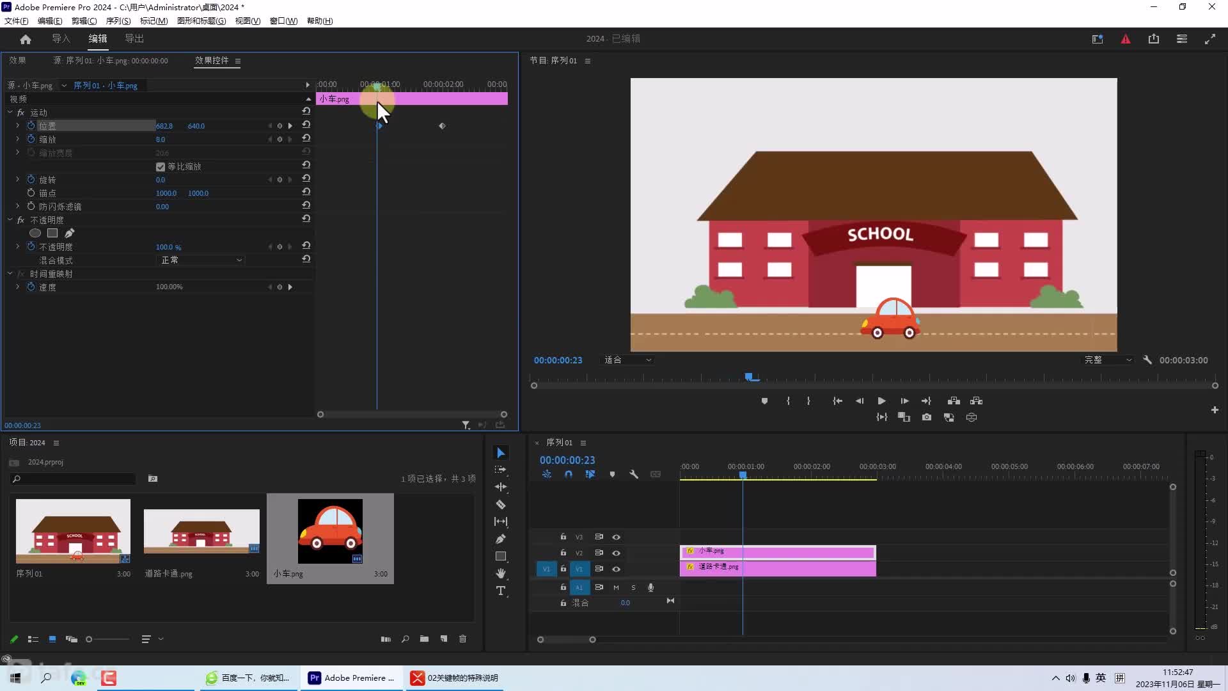This screenshot has width=1228, height=691.
Task: Click Add Marker in program monitor
Action: (x=764, y=401)
